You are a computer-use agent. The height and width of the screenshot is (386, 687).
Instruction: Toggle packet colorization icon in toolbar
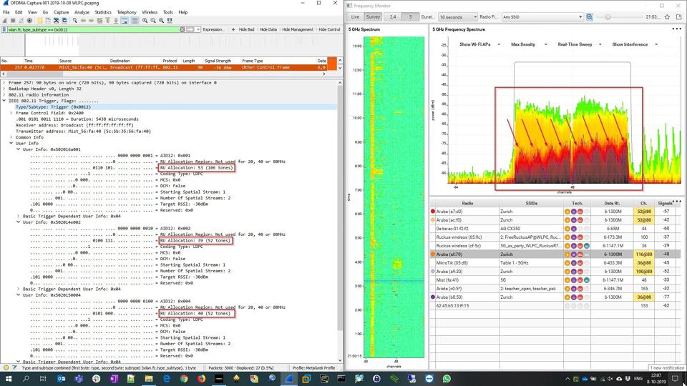point(135,21)
